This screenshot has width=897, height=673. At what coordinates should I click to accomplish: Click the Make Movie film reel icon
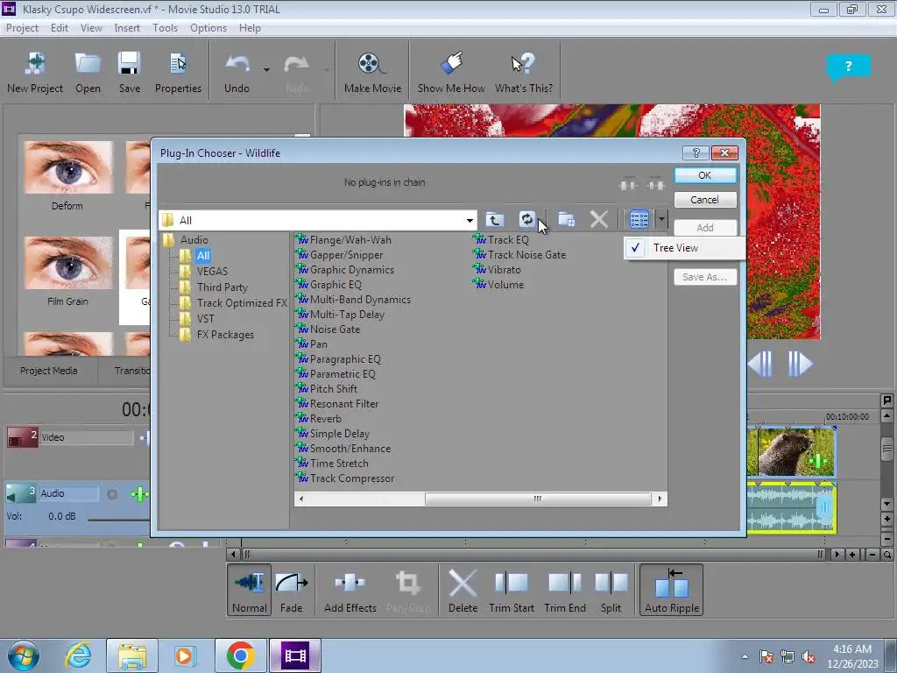click(372, 73)
